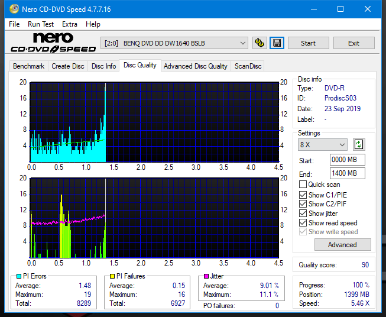
Task: Open the File menu
Action: (14, 24)
